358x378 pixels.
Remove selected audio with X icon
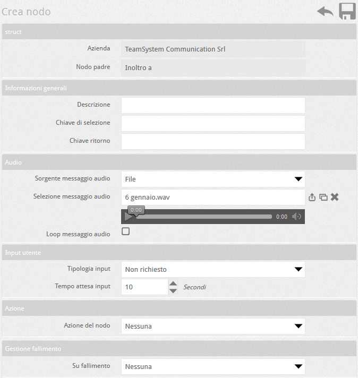tap(335, 197)
